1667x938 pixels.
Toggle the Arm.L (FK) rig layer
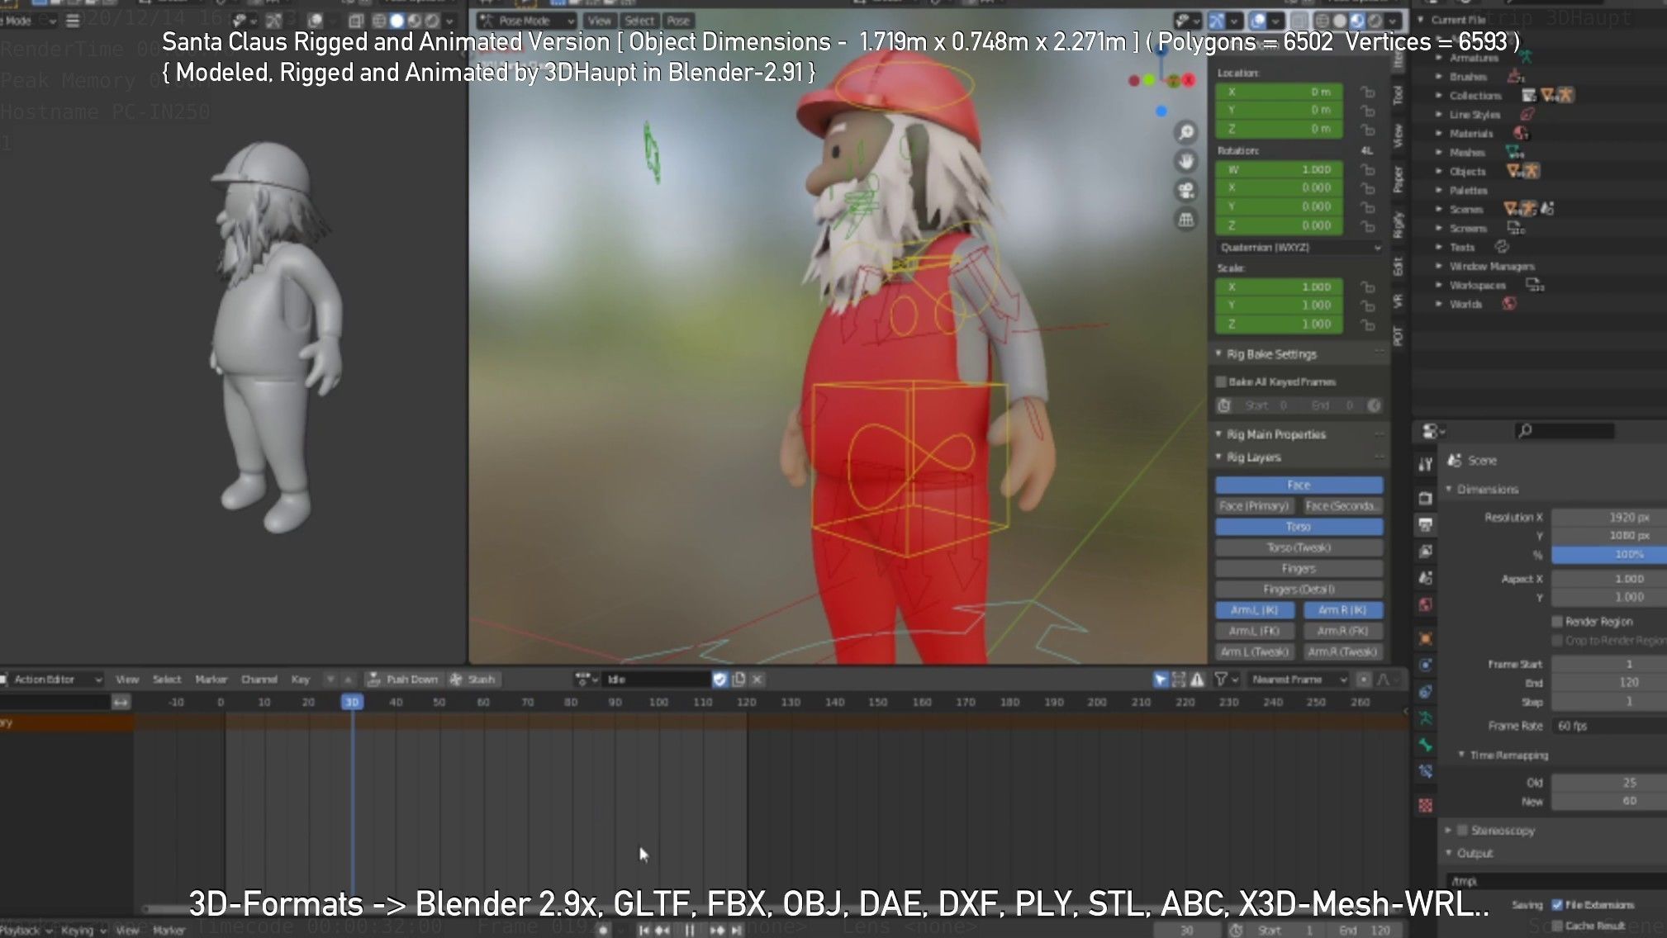click(1255, 631)
